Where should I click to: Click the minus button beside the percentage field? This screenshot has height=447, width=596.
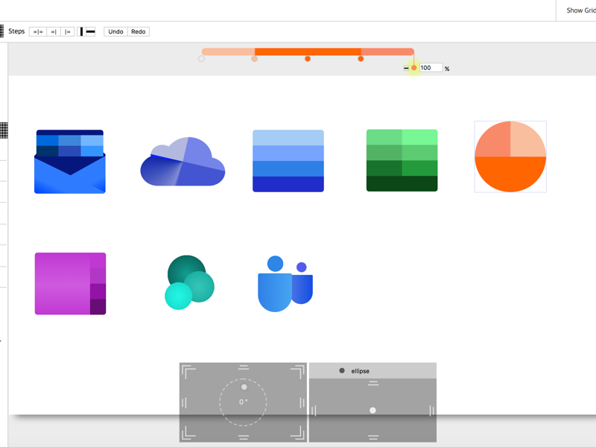click(x=406, y=68)
